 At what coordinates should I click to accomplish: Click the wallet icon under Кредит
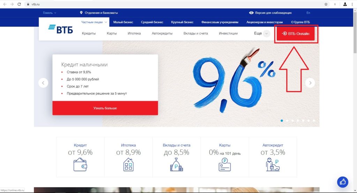(x=80, y=164)
